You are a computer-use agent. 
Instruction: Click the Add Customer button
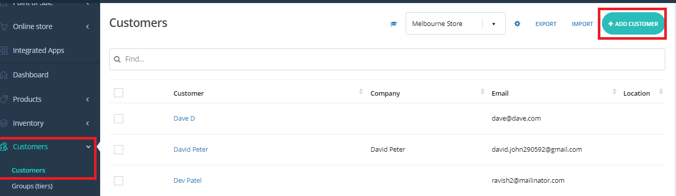pos(633,24)
